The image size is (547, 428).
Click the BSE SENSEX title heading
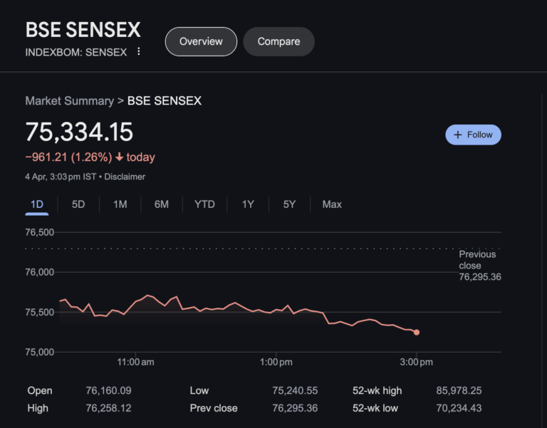pos(83,30)
